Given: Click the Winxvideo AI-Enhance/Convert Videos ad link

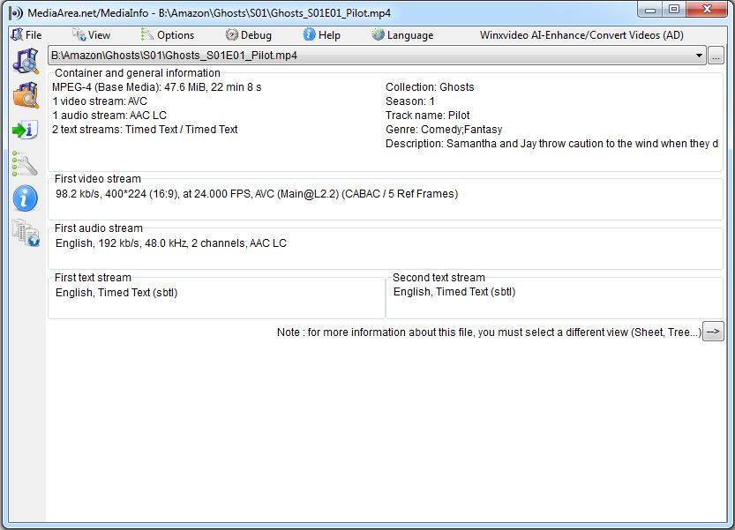Looking at the screenshot, I should (581, 35).
